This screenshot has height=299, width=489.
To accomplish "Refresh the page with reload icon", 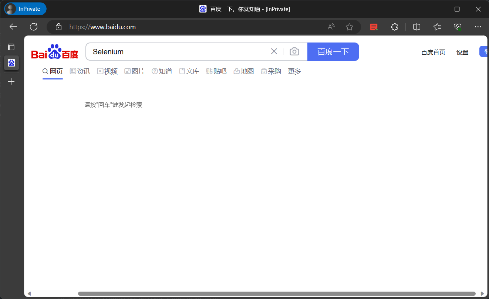I will [x=34, y=27].
